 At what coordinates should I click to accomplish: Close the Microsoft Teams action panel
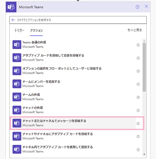coord(146,6)
